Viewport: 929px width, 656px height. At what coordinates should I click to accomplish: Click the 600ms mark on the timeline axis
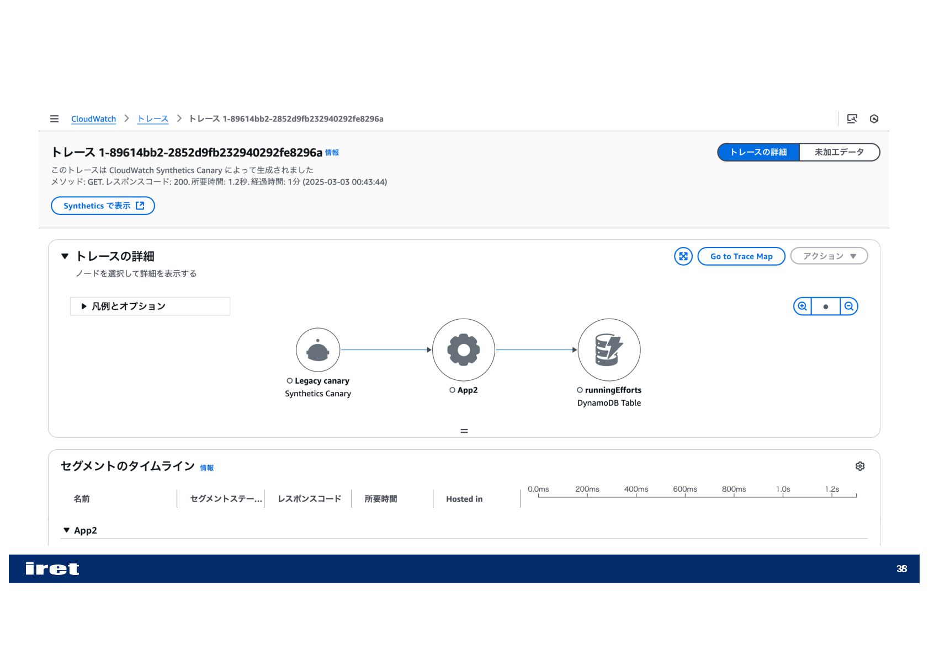685,490
